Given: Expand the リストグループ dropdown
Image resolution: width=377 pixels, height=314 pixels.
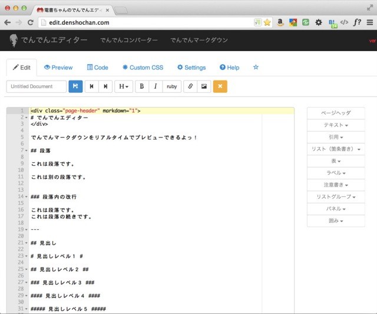Looking at the screenshot, I should tap(336, 197).
